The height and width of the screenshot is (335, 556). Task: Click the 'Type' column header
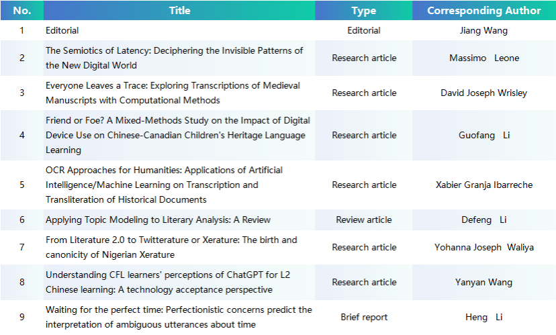click(363, 10)
